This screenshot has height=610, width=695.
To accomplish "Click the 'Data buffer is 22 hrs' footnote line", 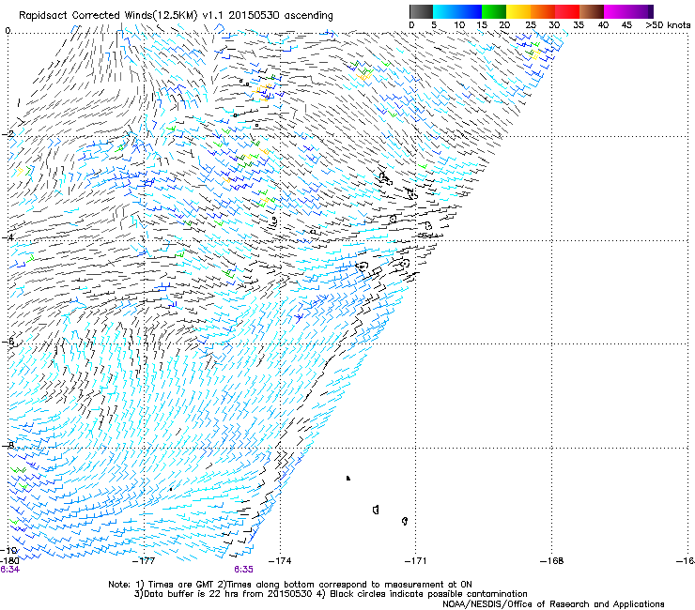I will coord(331,594).
